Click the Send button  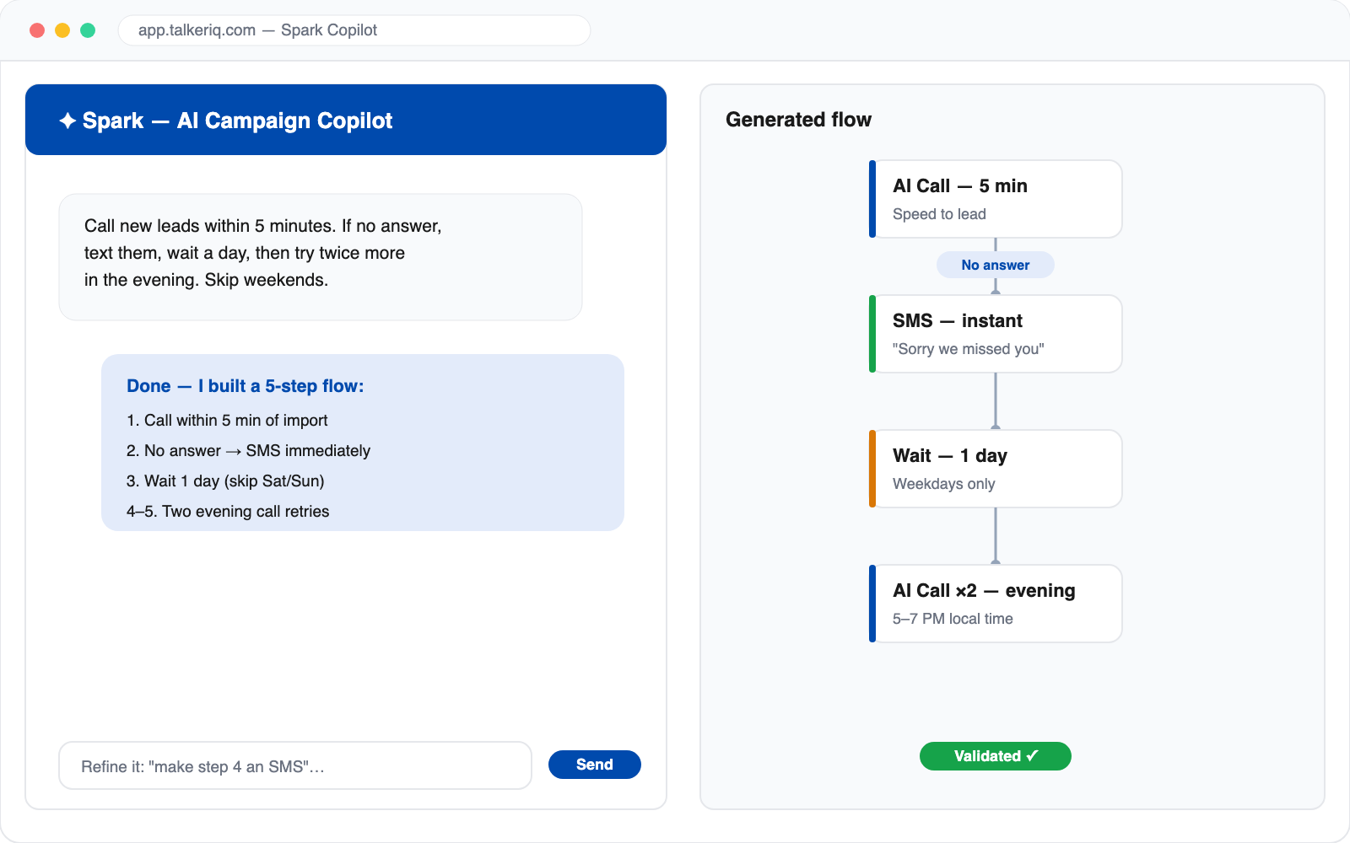click(x=594, y=765)
